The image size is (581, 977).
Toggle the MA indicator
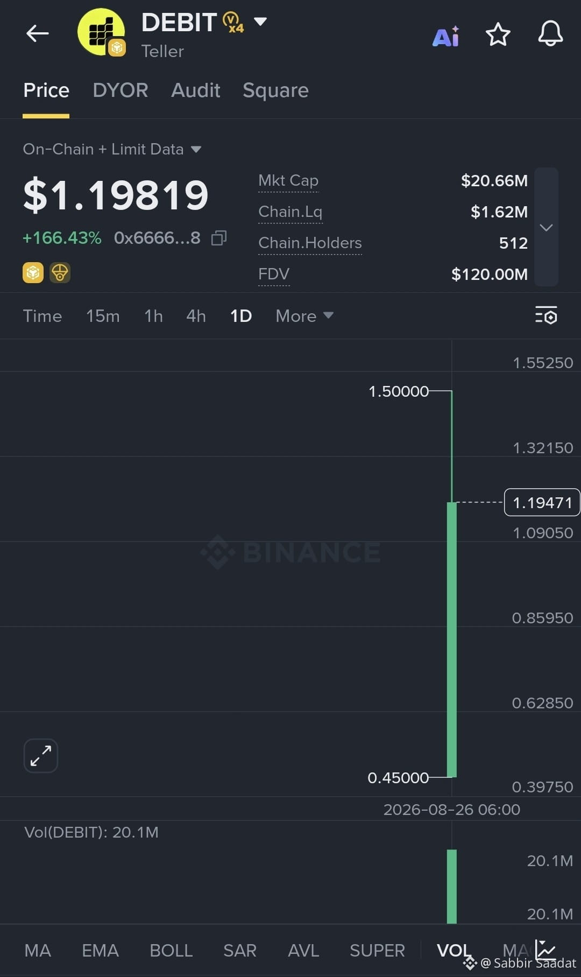(38, 951)
